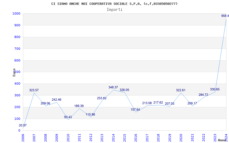Click year 2010 on x-axis
The width and height of the screenshot is (229, 143).
tap(68, 138)
